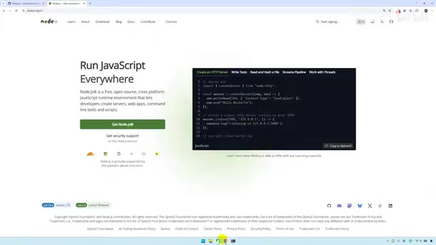Open the browser extensions puzzle icon
The image size is (436, 245).
[x=417, y=11]
